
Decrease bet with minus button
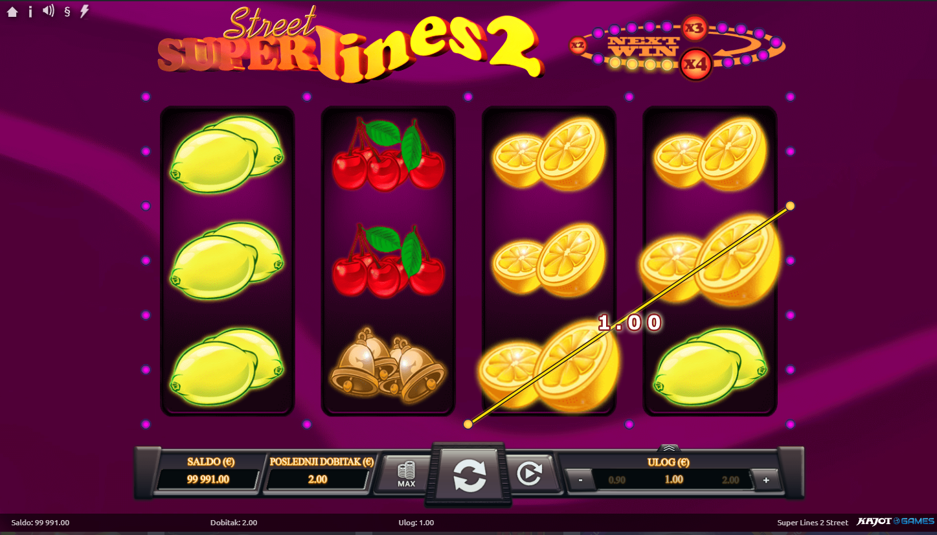click(x=580, y=480)
